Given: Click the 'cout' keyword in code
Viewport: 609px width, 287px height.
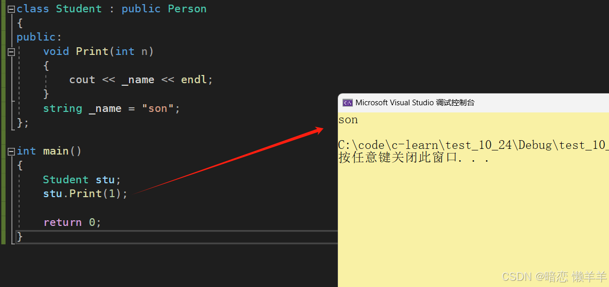Looking at the screenshot, I should pyautogui.click(x=82, y=80).
